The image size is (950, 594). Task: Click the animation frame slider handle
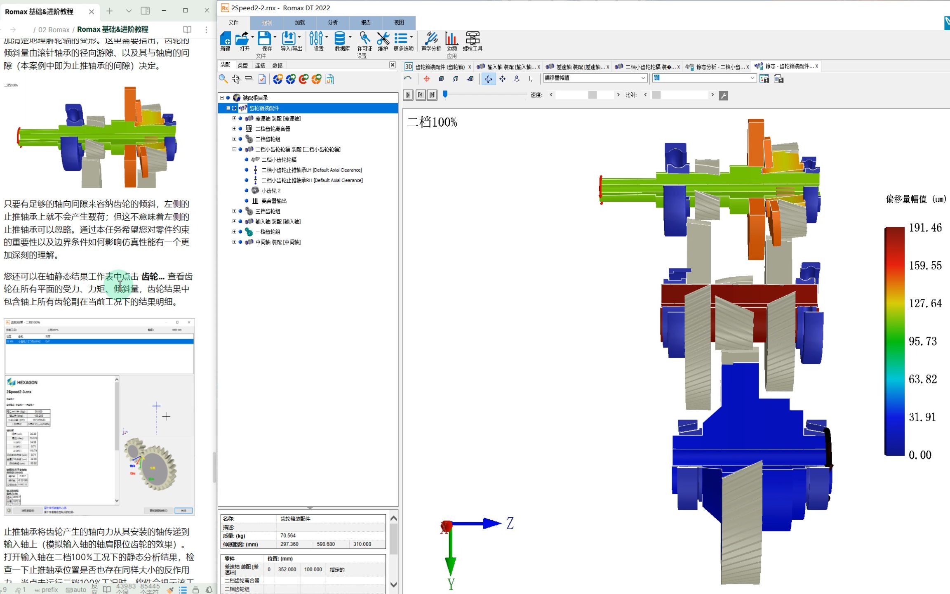coord(445,94)
